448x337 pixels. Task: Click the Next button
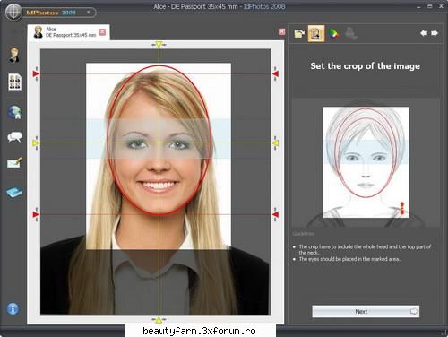coord(366,311)
